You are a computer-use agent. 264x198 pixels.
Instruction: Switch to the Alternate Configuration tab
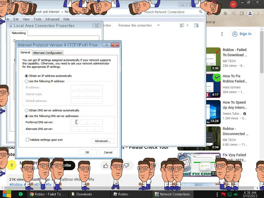48,53
